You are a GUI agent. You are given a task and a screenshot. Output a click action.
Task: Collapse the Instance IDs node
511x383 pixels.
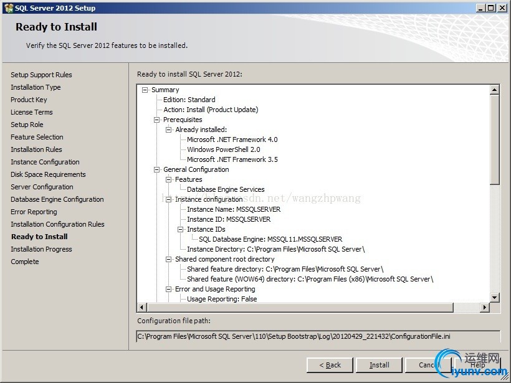180,229
